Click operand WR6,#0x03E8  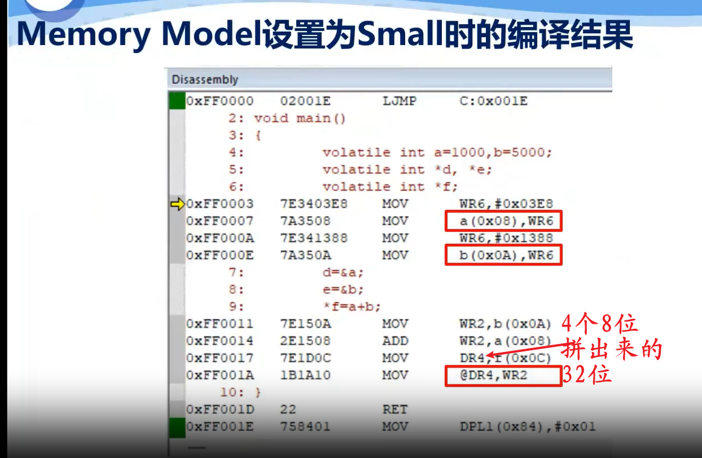point(506,204)
